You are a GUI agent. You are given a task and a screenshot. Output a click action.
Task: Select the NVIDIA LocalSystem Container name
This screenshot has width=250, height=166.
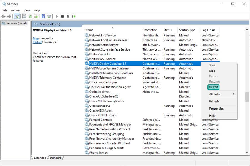[109, 68]
